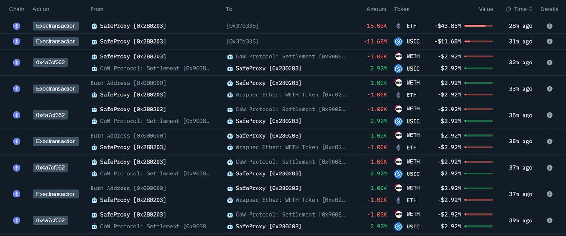This screenshot has width=566, height=236.
Task: Click the CoW Protocol icon in 32m row To column
Action: coord(230,56)
